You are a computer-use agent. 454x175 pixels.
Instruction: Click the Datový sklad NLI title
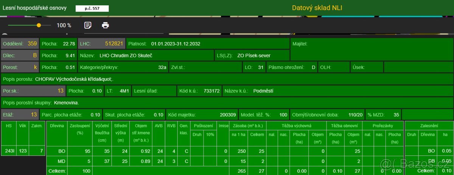317,8
